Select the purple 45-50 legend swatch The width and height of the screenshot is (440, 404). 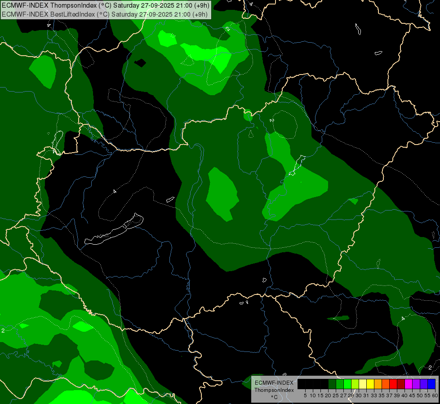(416, 384)
